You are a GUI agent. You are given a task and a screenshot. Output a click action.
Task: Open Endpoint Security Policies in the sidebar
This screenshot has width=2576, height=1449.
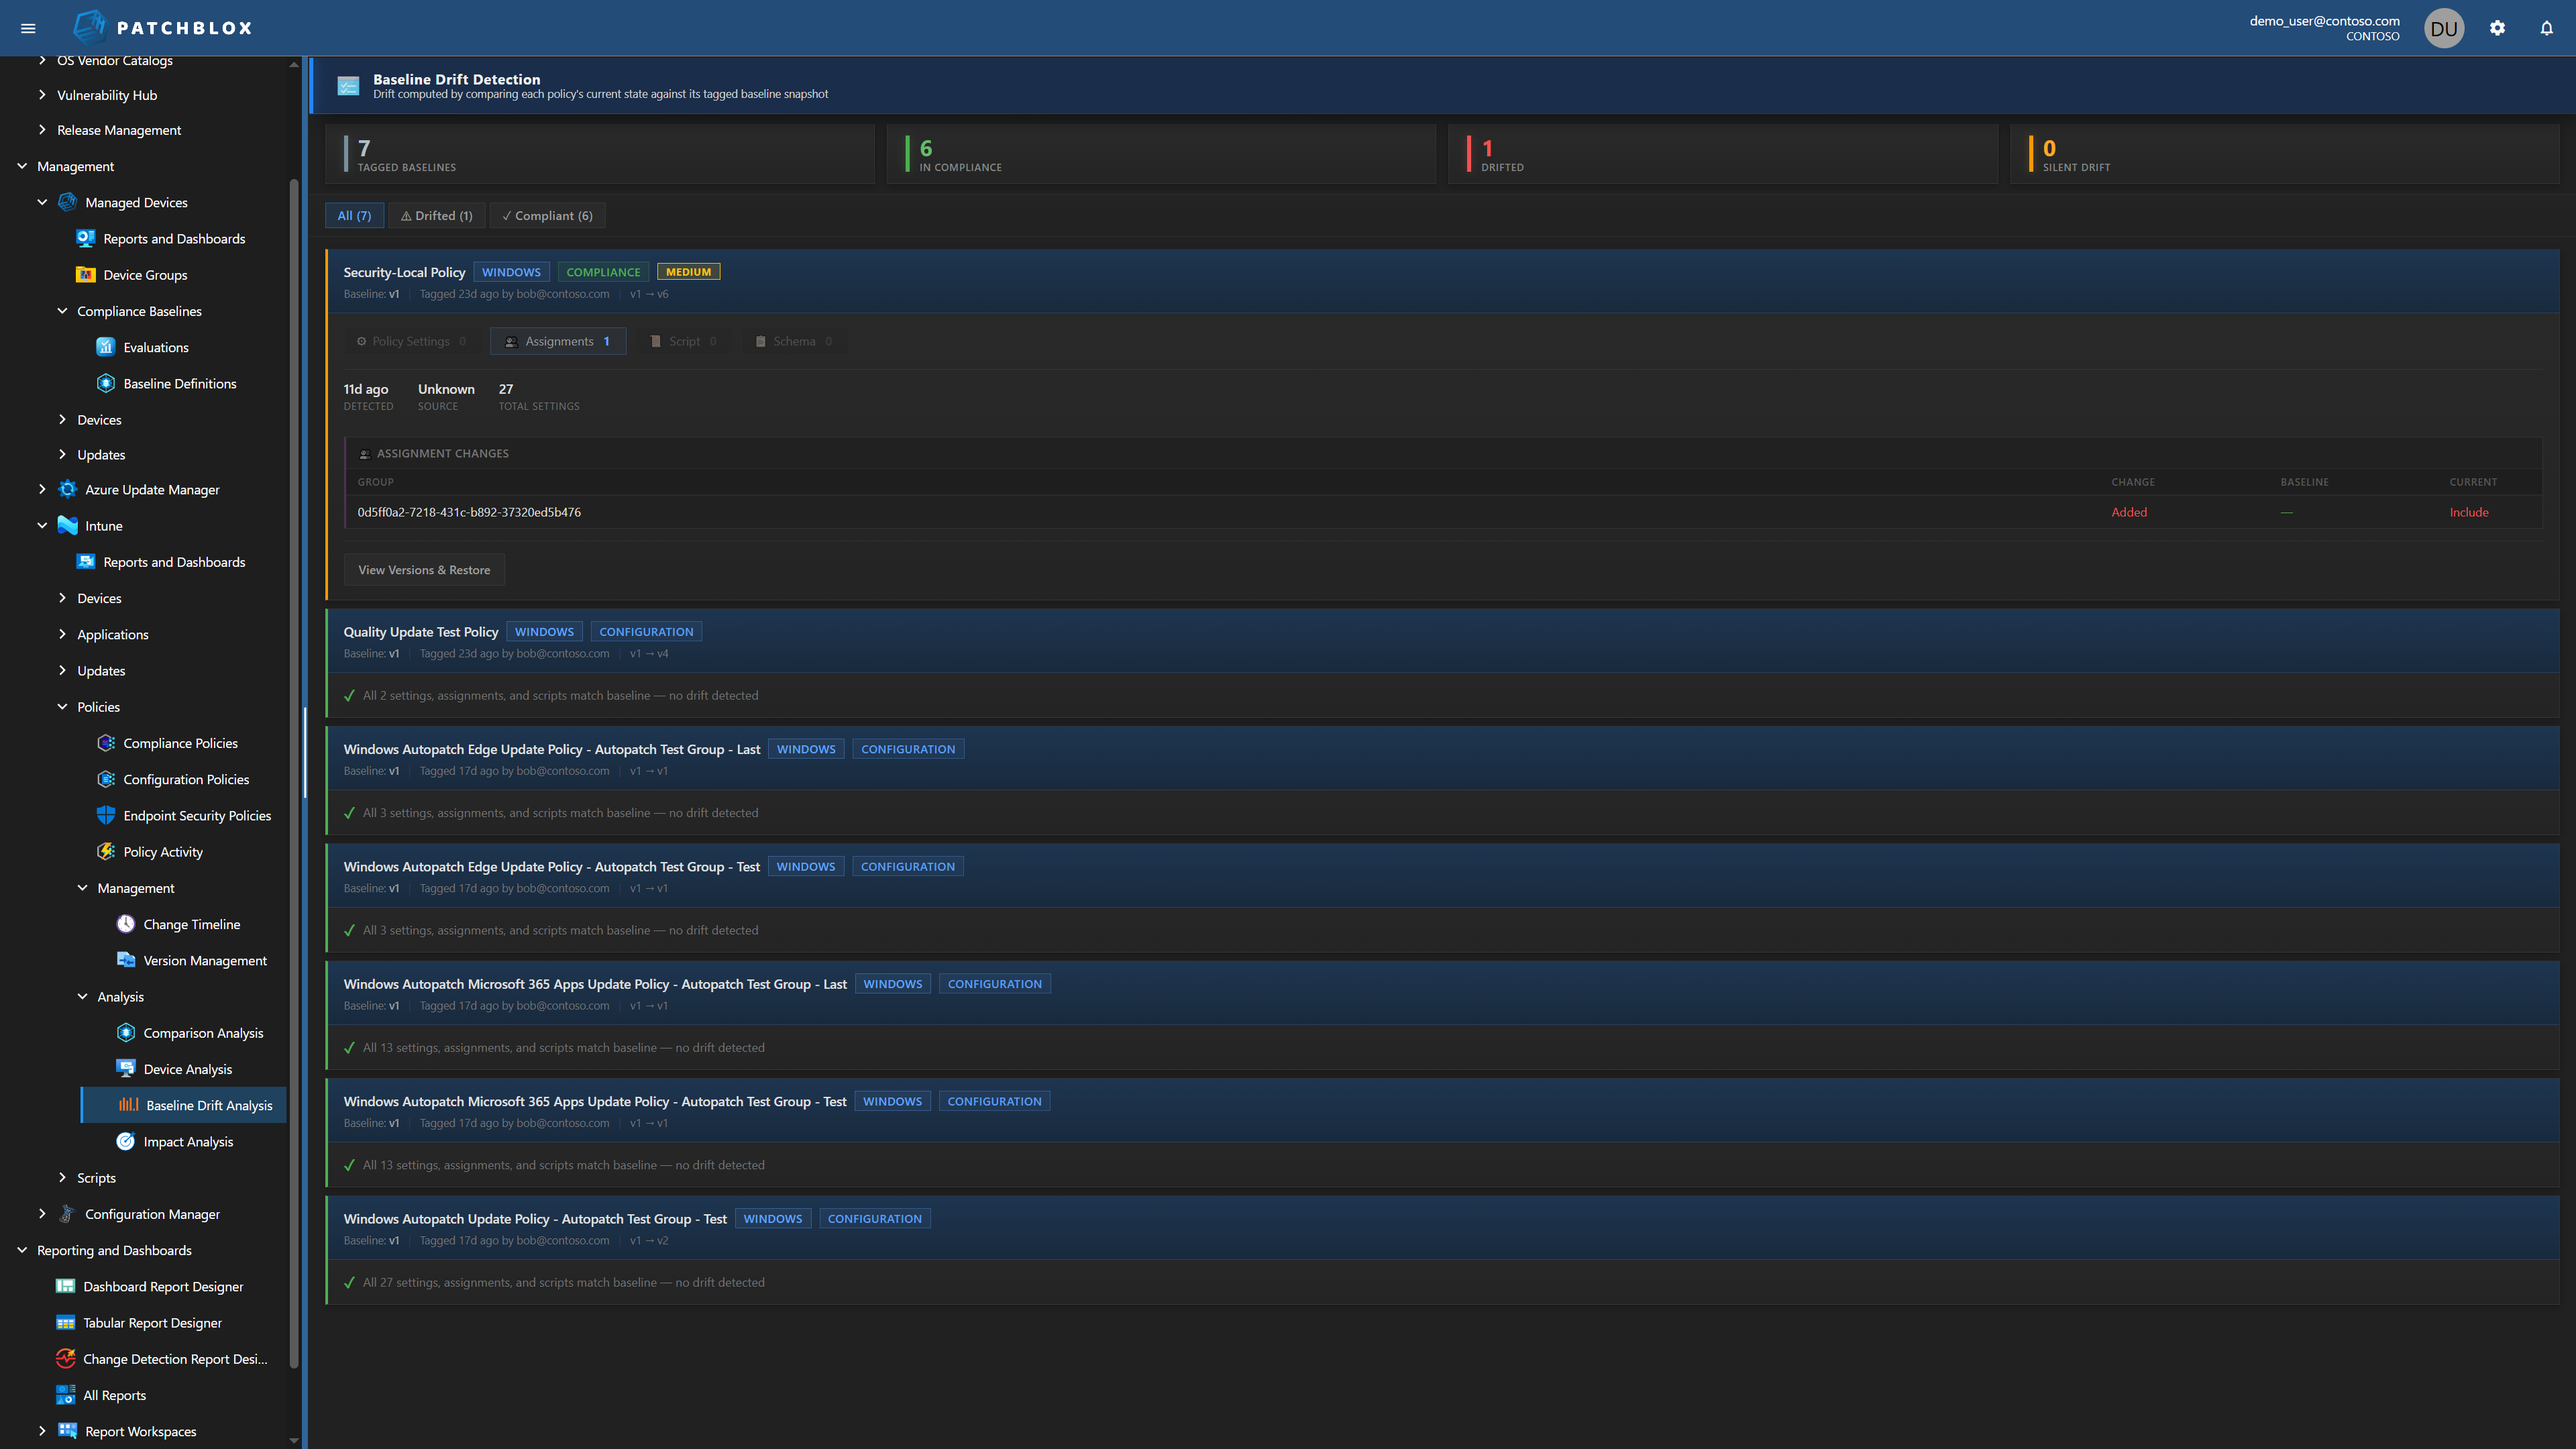click(197, 815)
